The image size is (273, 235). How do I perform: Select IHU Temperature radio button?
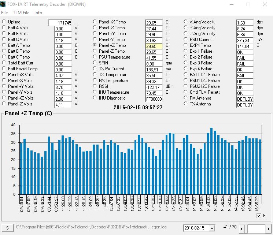tap(95, 92)
